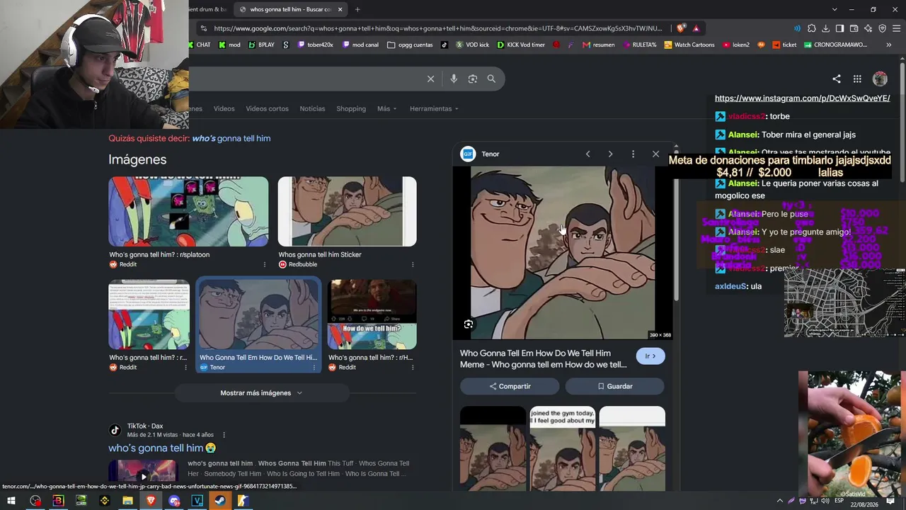Click the Compartir button
Viewport: 906px width, 510px height.
click(x=510, y=386)
